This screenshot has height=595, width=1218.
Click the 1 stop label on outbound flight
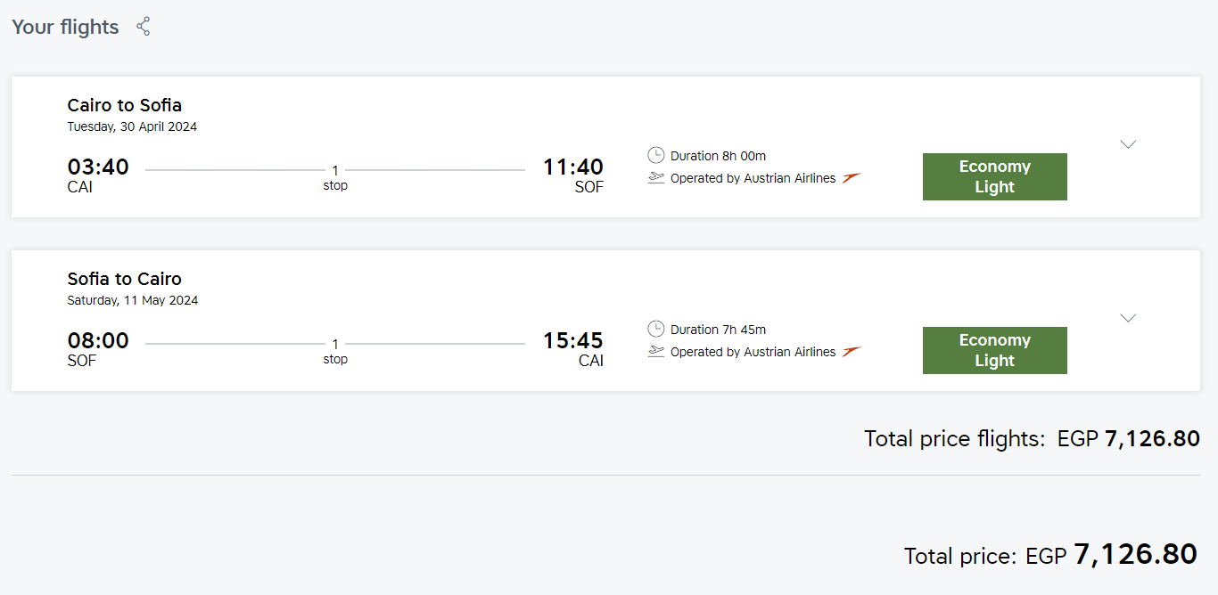pyautogui.click(x=335, y=177)
